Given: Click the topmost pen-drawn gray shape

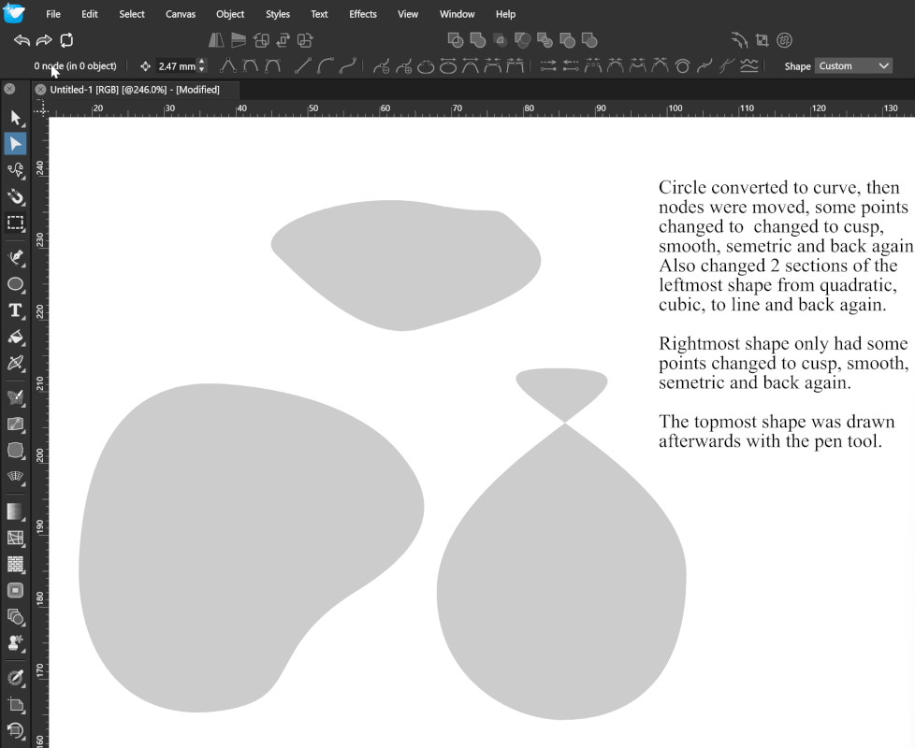Looking at the screenshot, I should coord(405,266).
